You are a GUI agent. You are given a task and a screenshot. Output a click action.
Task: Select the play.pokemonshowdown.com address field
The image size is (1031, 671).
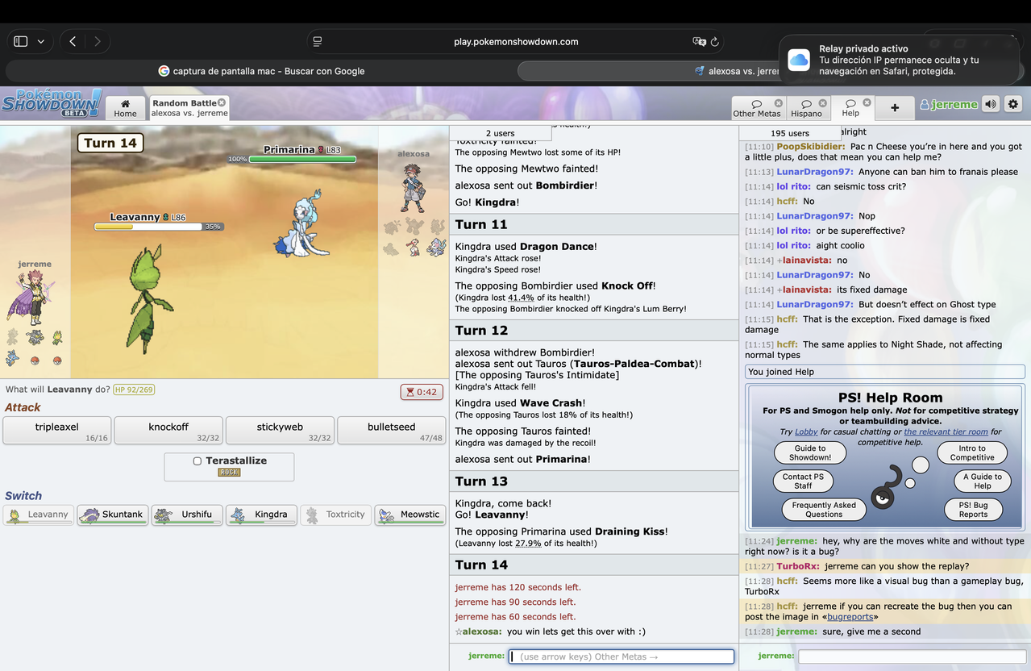coord(516,42)
